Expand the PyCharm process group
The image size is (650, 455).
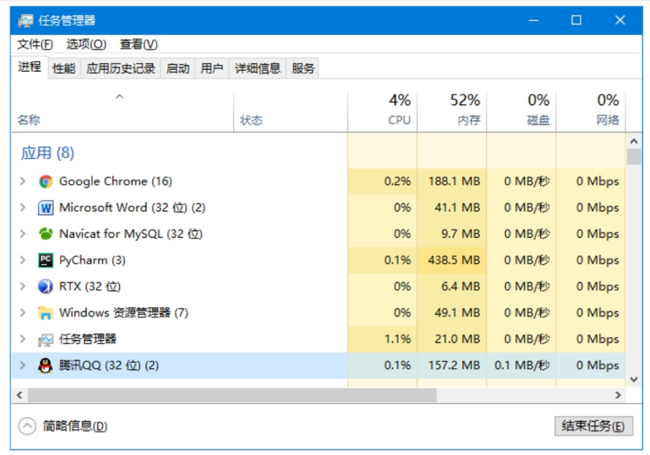point(23,260)
